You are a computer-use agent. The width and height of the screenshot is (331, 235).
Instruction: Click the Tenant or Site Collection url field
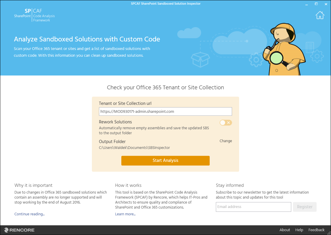point(165,111)
